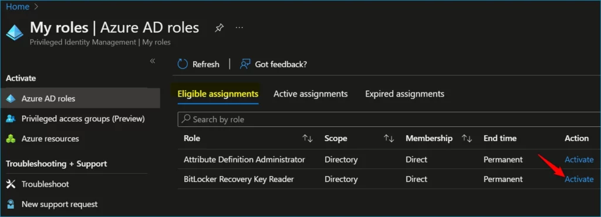
Task: Click the Search by role field
Action: 389,119
